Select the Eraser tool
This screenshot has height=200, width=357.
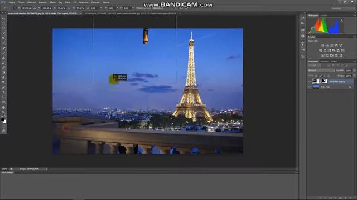[3, 68]
